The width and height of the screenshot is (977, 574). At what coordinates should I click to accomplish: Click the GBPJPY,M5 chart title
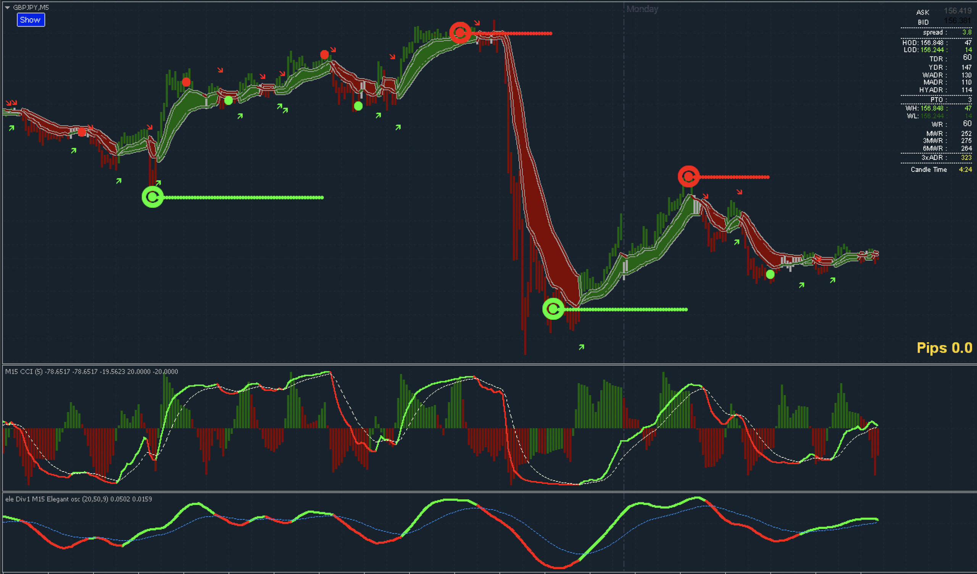[31, 7]
